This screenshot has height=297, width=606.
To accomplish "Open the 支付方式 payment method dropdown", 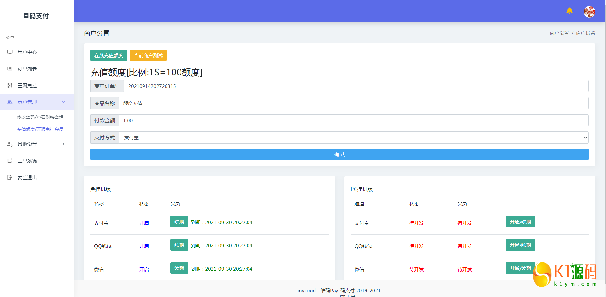I will click(x=353, y=138).
